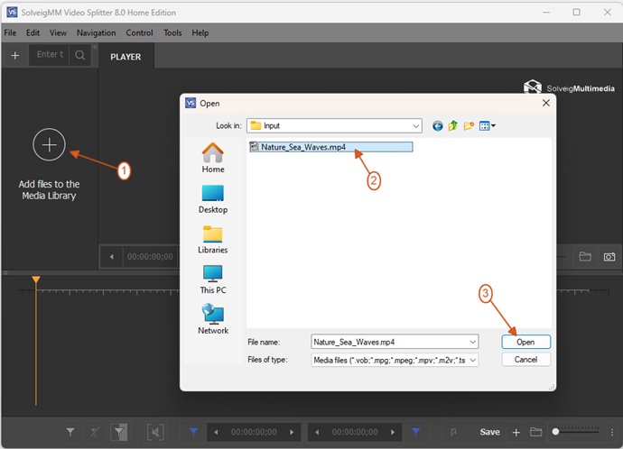Open the Tools menu

pyautogui.click(x=172, y=33)
